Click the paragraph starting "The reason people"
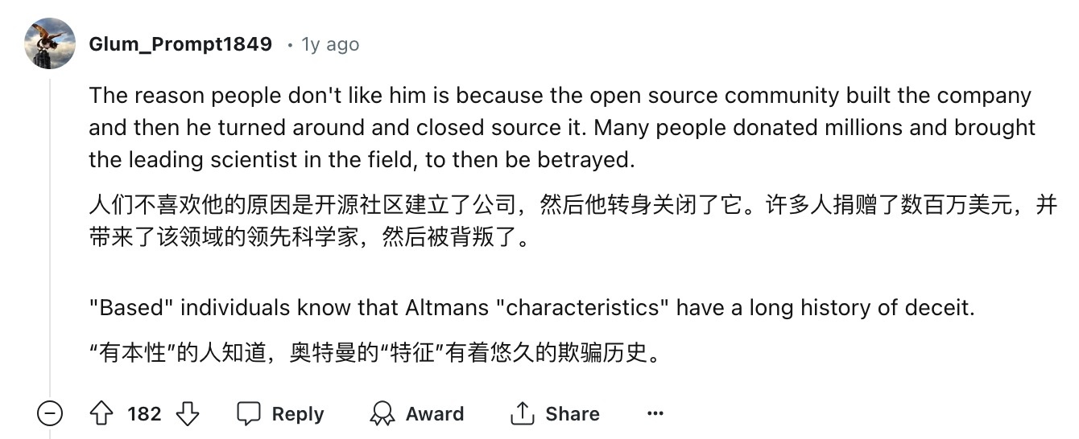 (560, 96)
